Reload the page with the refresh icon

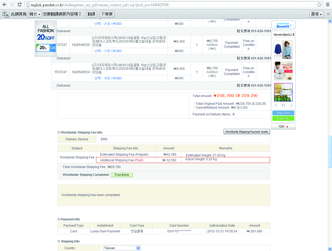[x=19, y=5]
